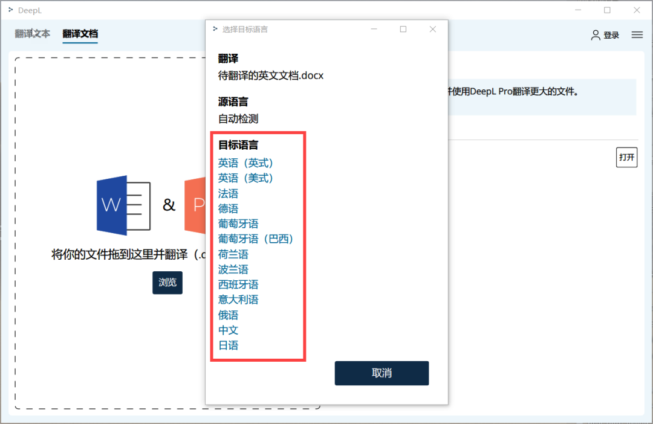Click the 登录 text
Image resolution: width=653 pixels, height=424 pixels.
[x=611, y=36]
